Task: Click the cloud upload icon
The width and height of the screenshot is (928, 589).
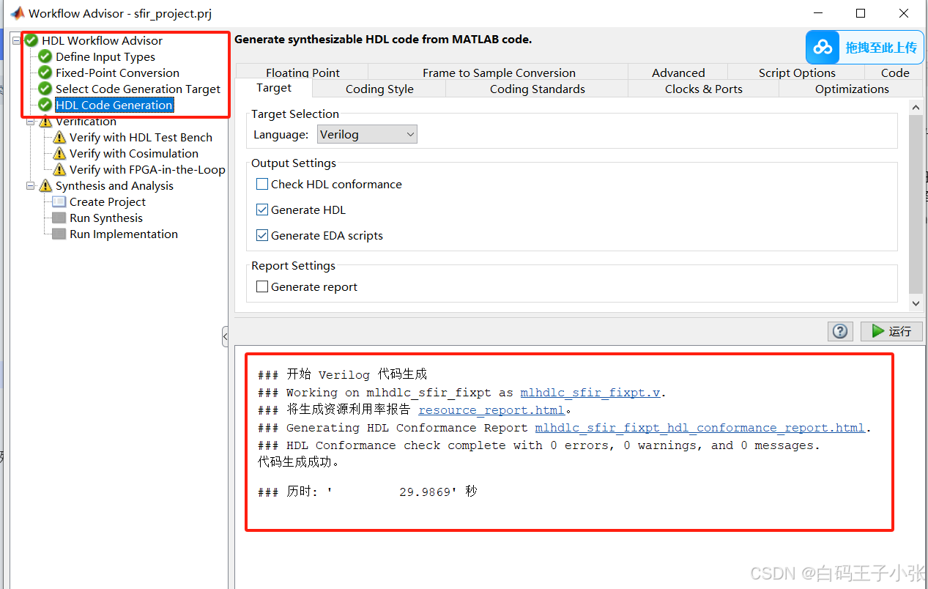Action: pos(823,48)
